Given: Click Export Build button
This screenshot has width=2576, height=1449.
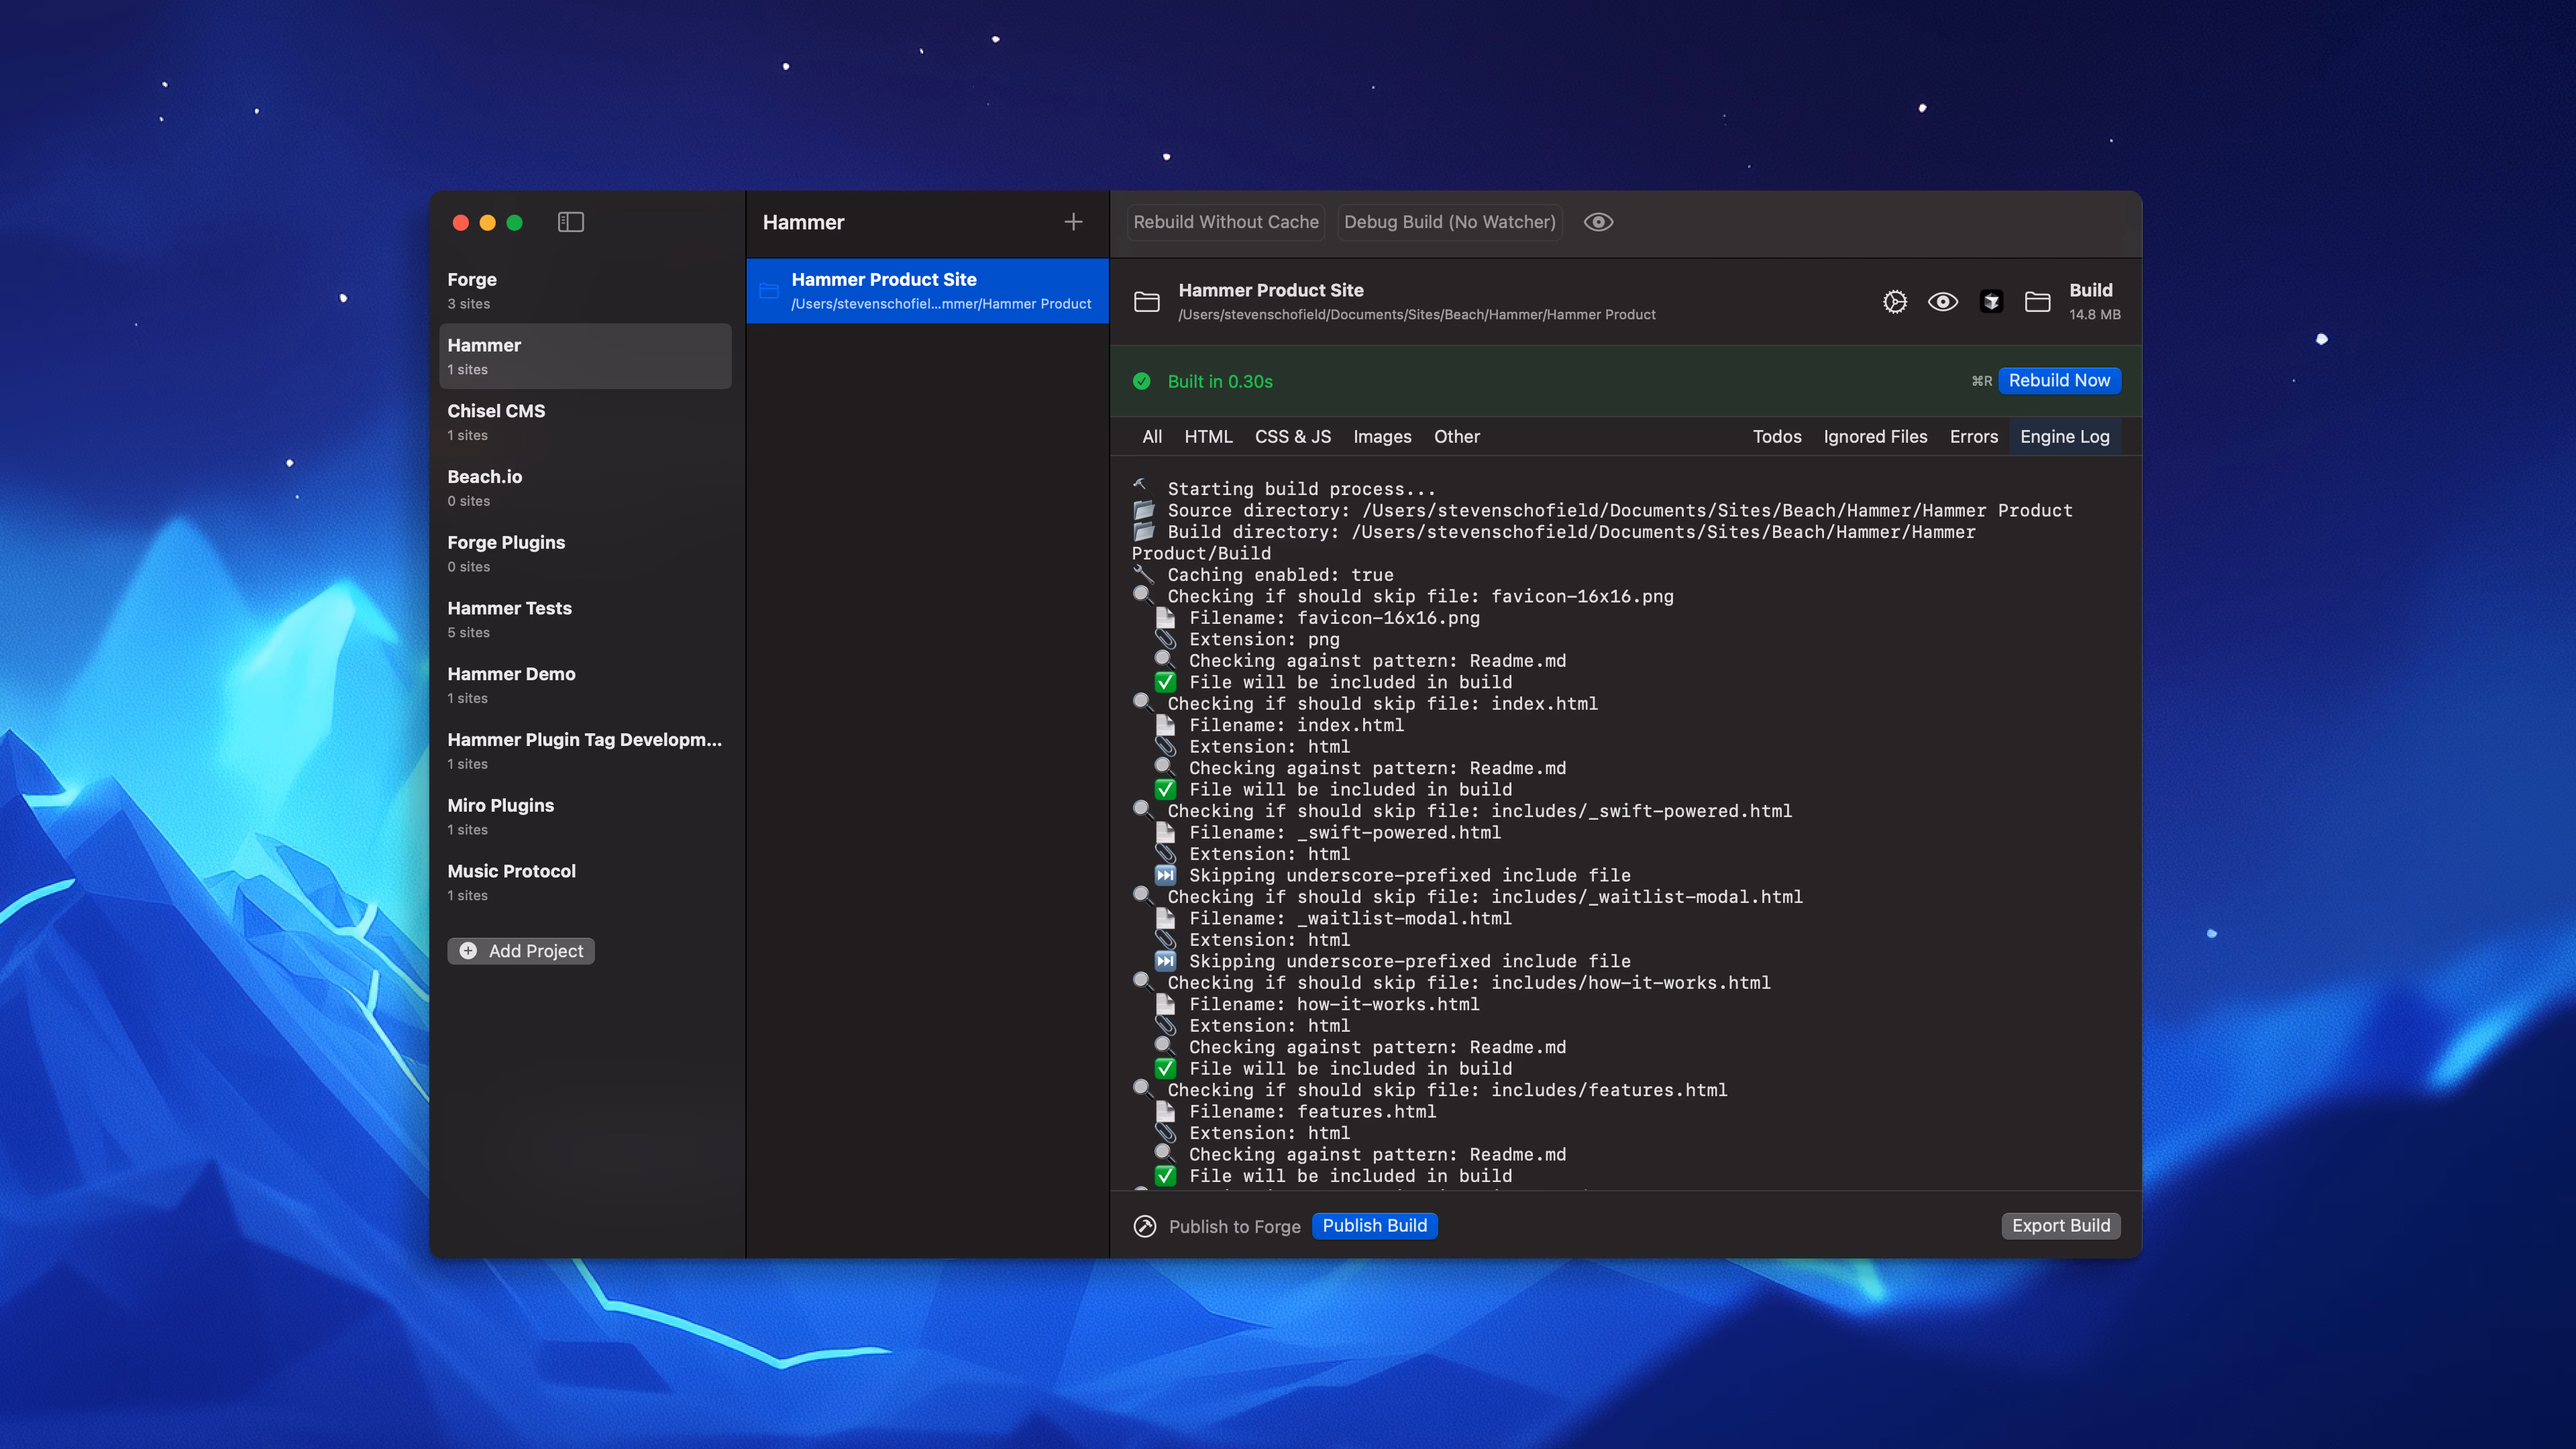Looking at the screenshot, I should pos(2060,1226).
